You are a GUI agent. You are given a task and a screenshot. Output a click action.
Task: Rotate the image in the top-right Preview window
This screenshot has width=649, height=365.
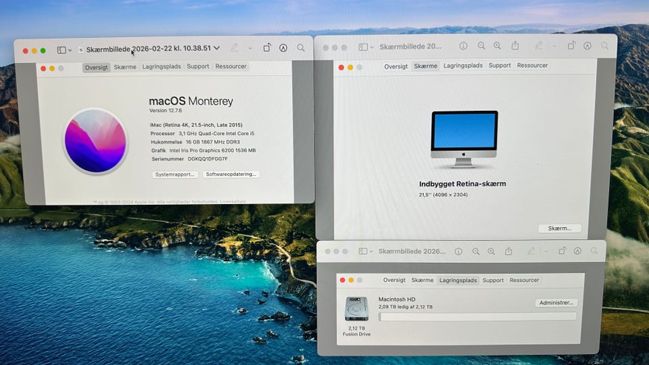571,45
